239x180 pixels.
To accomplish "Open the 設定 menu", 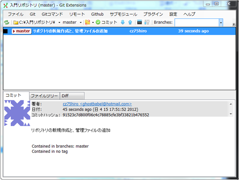I will coord(173,14).
